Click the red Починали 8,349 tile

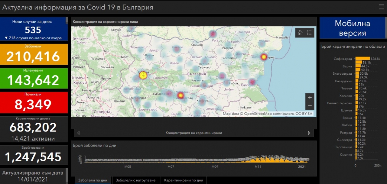pos(33,102)
